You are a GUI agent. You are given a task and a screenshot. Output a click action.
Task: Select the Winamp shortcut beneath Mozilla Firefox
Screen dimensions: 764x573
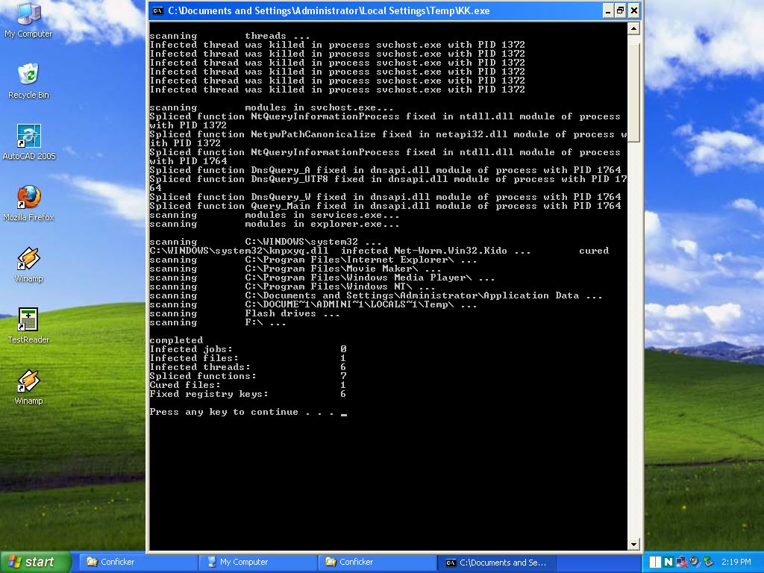28,266
